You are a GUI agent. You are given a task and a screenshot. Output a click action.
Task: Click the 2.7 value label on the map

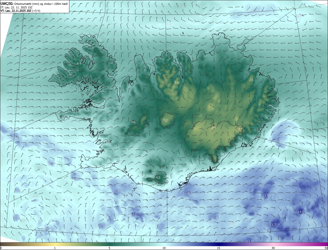tap(240, 129)
